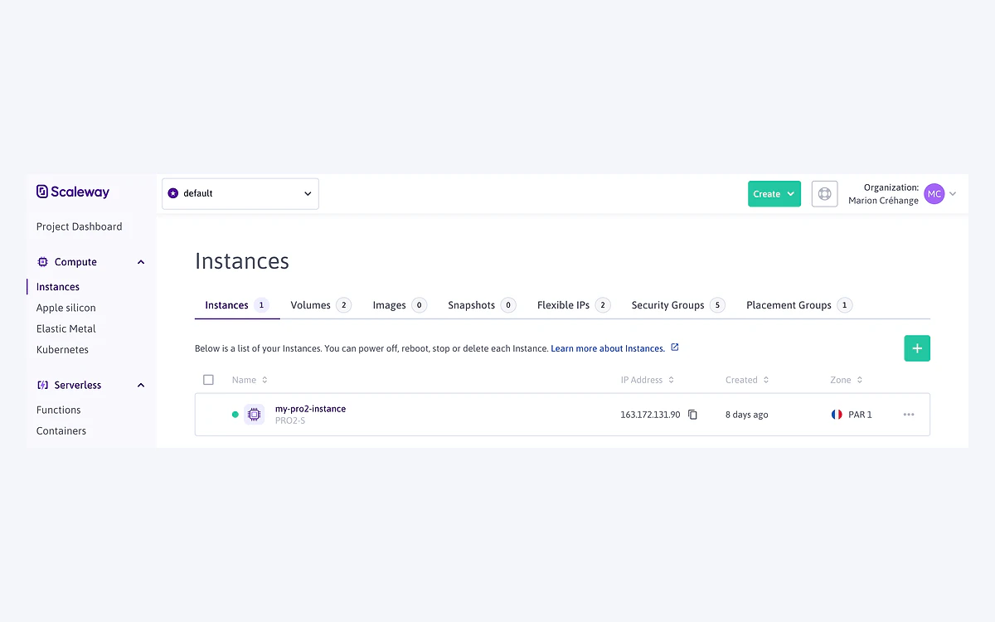Click the France flag icon beside PAR 1

(837, 415)
